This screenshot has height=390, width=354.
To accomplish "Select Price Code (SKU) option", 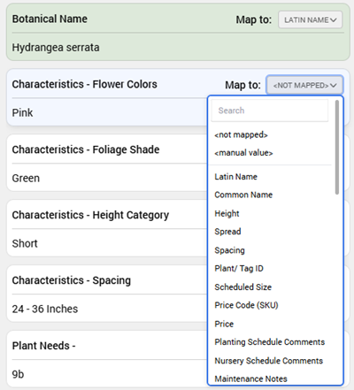I will point(246,305).
